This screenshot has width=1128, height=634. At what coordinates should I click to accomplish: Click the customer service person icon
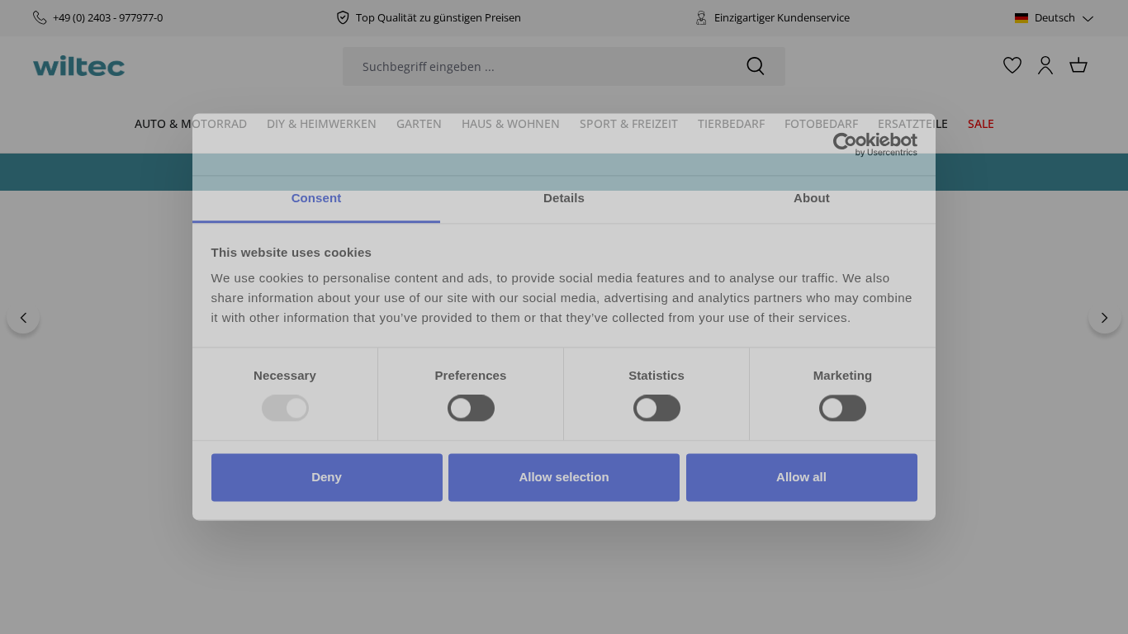(x=701, y=17)
